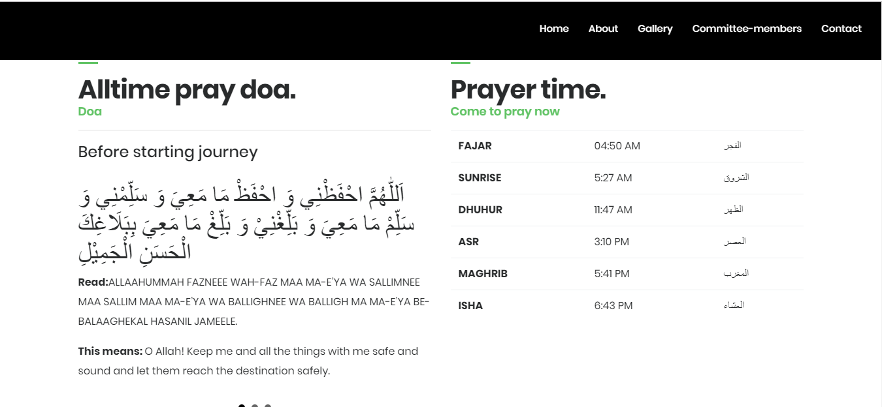This screenshot has height=407, width=882.
Task: Click the Arabic name in the FAJAR row
Action: (732, 145)
